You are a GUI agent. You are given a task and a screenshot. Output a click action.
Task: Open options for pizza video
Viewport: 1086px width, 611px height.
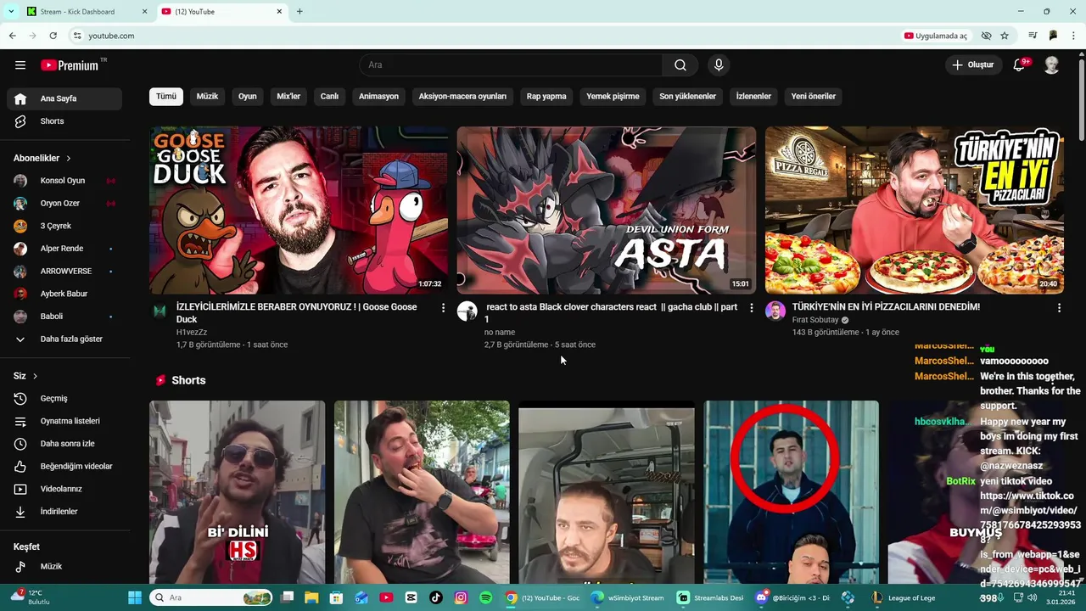[1059, 308]
